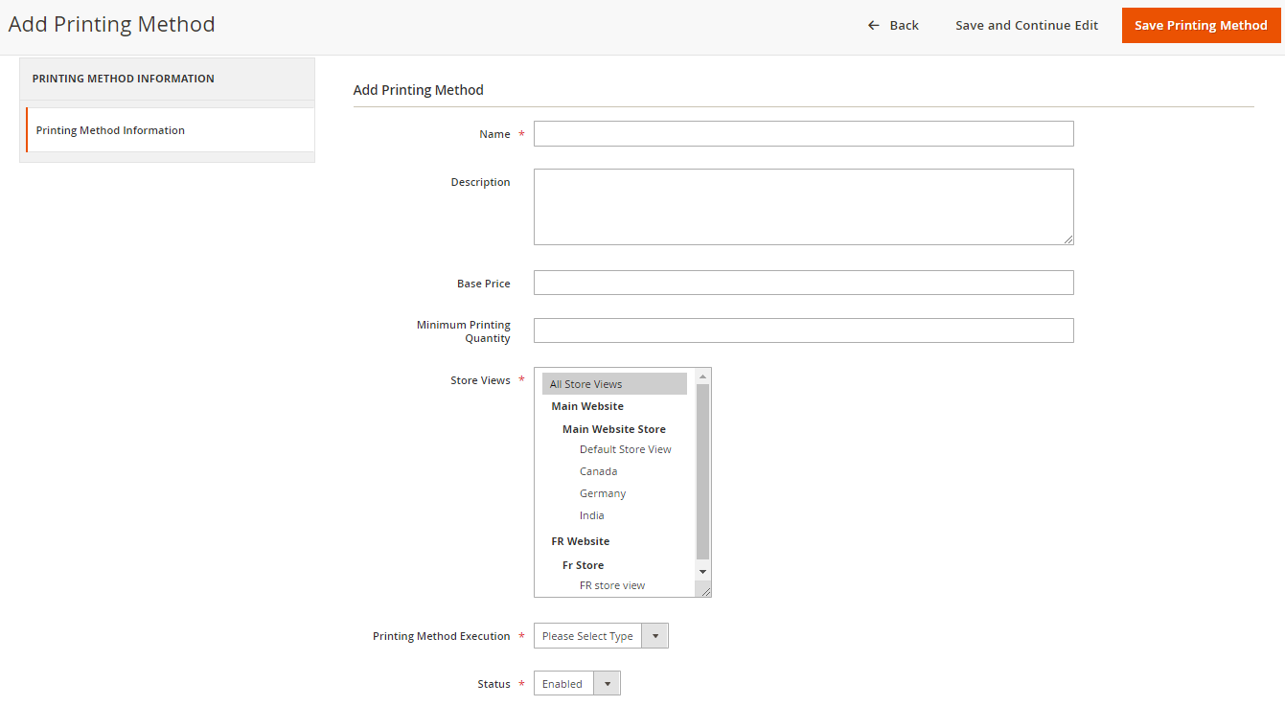
Task: Click the Description textarea resize grip
Action: pyautogui.click(x=1067, y=239)
